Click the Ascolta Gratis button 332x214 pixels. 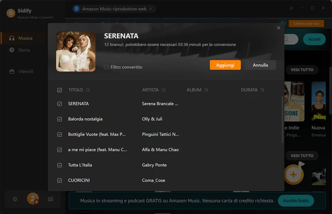(x=296, y=201)
